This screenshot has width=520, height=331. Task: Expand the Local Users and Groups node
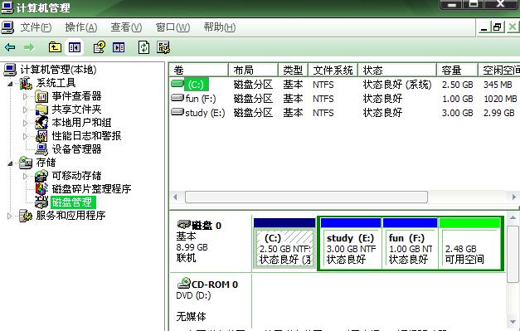tap(25, 123)
